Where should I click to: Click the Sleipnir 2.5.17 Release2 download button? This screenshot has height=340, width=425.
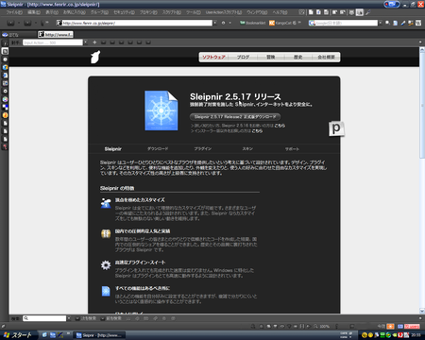coord(235,117)
